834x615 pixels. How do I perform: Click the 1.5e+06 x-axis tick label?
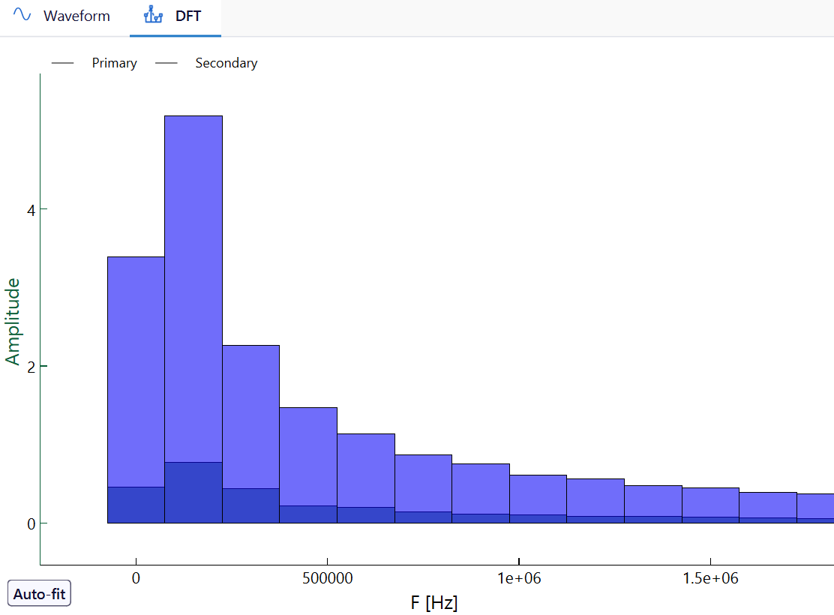710,578
